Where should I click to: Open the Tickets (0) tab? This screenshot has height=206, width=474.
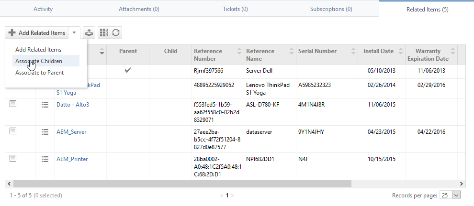(x=235, y=9)
